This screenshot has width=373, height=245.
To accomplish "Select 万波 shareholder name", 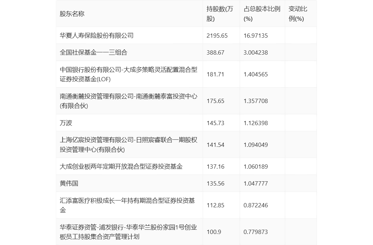I will click(66, 123).
